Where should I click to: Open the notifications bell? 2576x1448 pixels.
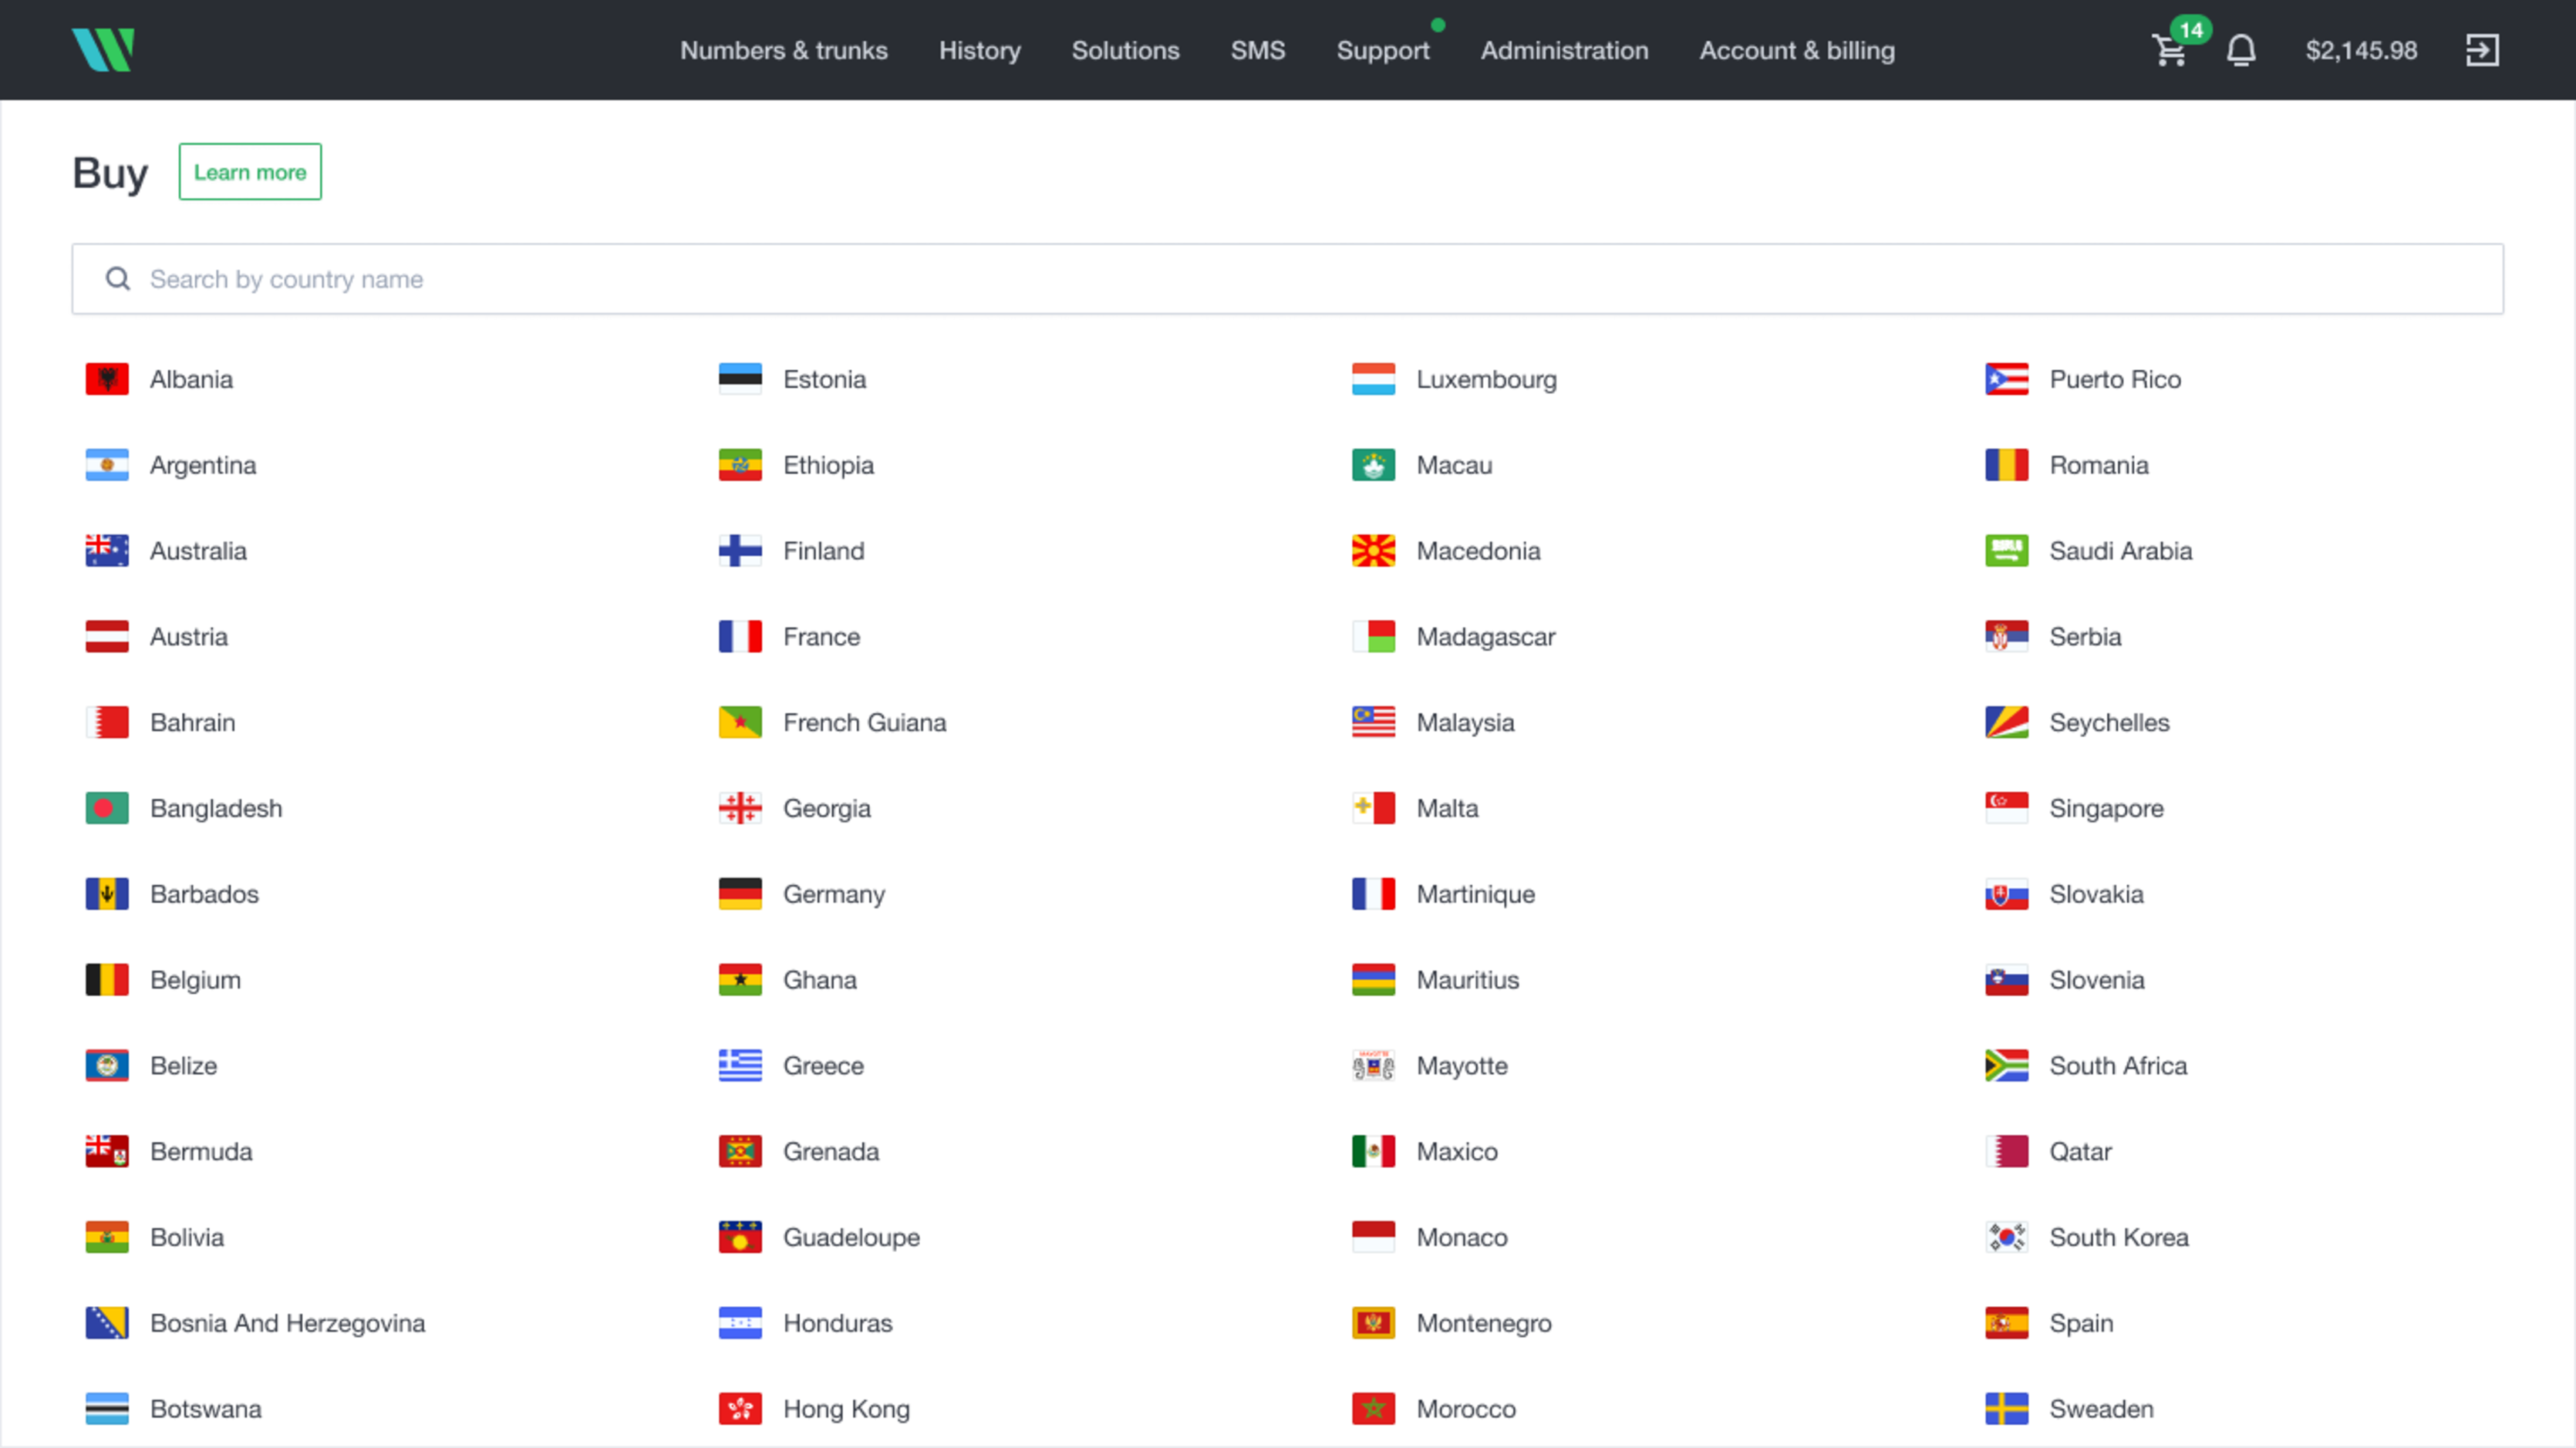(2241, 50)
